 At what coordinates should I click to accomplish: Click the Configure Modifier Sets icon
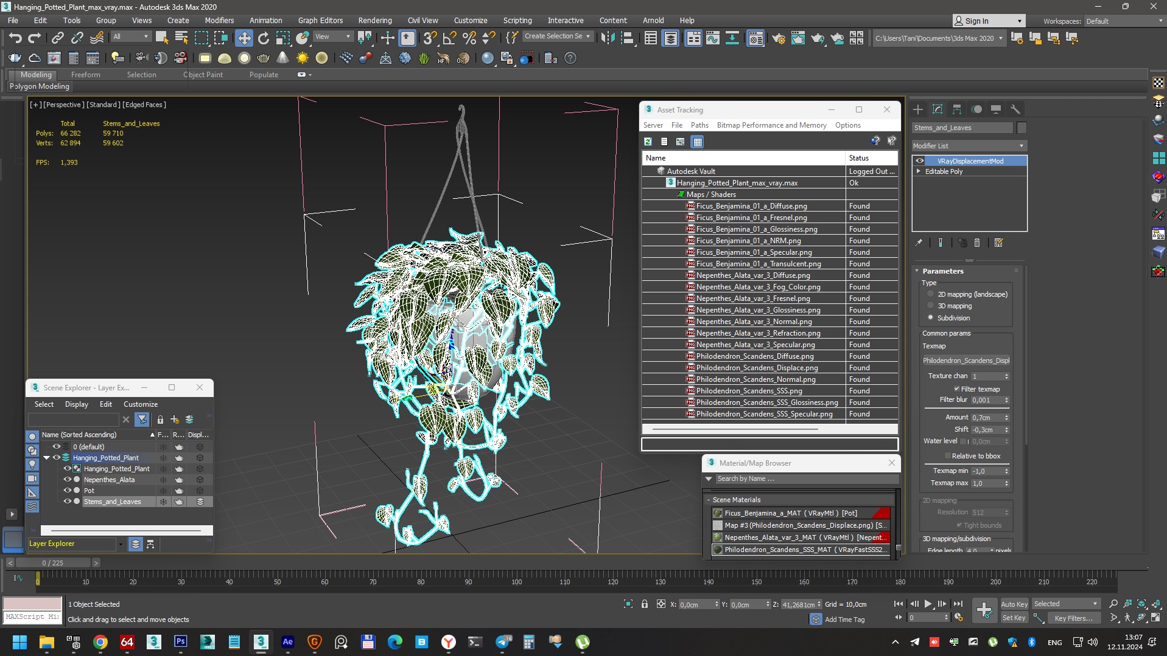998,243
